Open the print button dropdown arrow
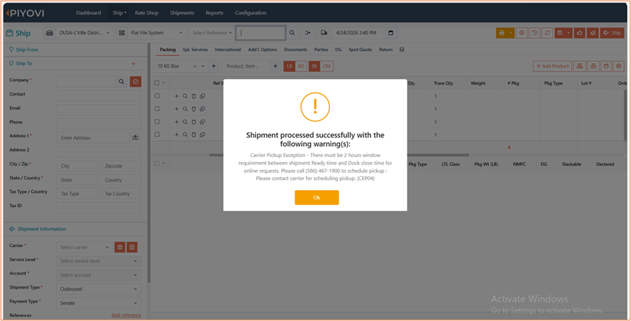631x321 pixels. pyautogui.click(x=511, y=33)
